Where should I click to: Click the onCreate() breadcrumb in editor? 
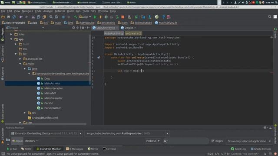(x=133, y=33)
